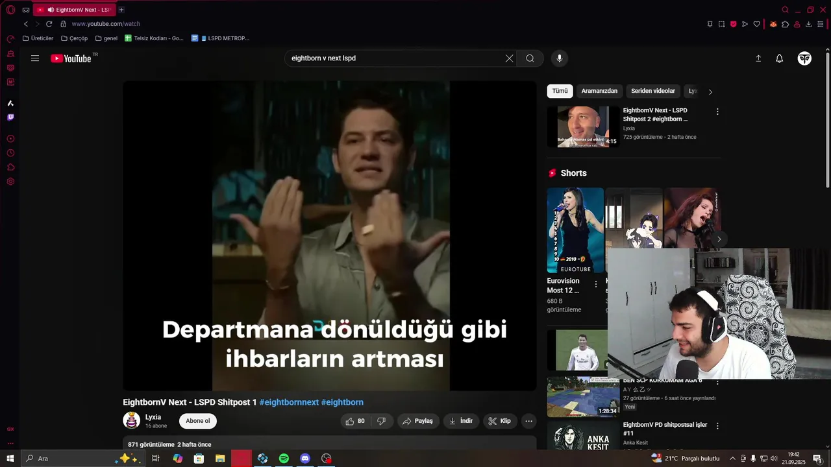Go back one page in the browser

point(26,24)
